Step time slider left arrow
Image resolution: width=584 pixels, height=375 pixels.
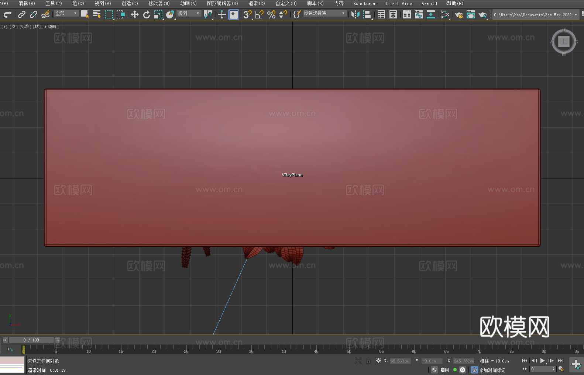click(5, 340)
